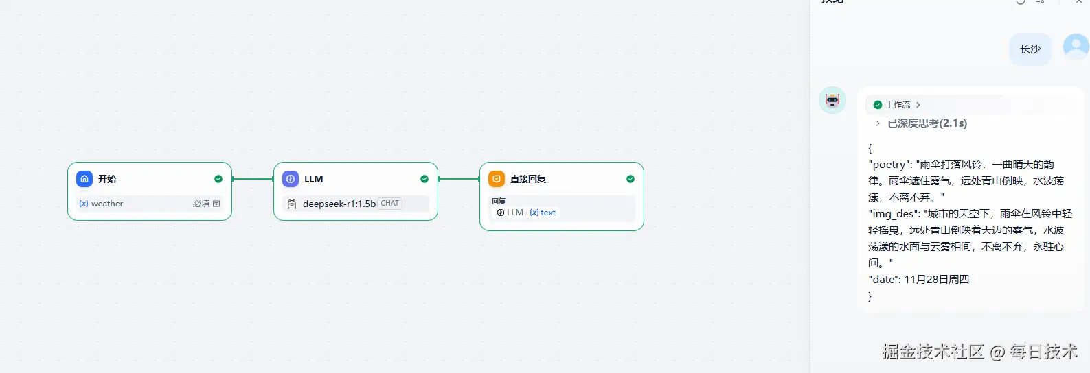Click the Direct Reply node status check
The width and height of the screenshot is (1090, 373).
click(x=631, y=179)
